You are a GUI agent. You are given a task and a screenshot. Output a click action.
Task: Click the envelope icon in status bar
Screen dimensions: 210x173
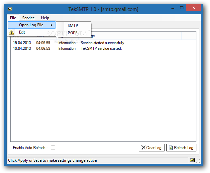tap(192, 160)
